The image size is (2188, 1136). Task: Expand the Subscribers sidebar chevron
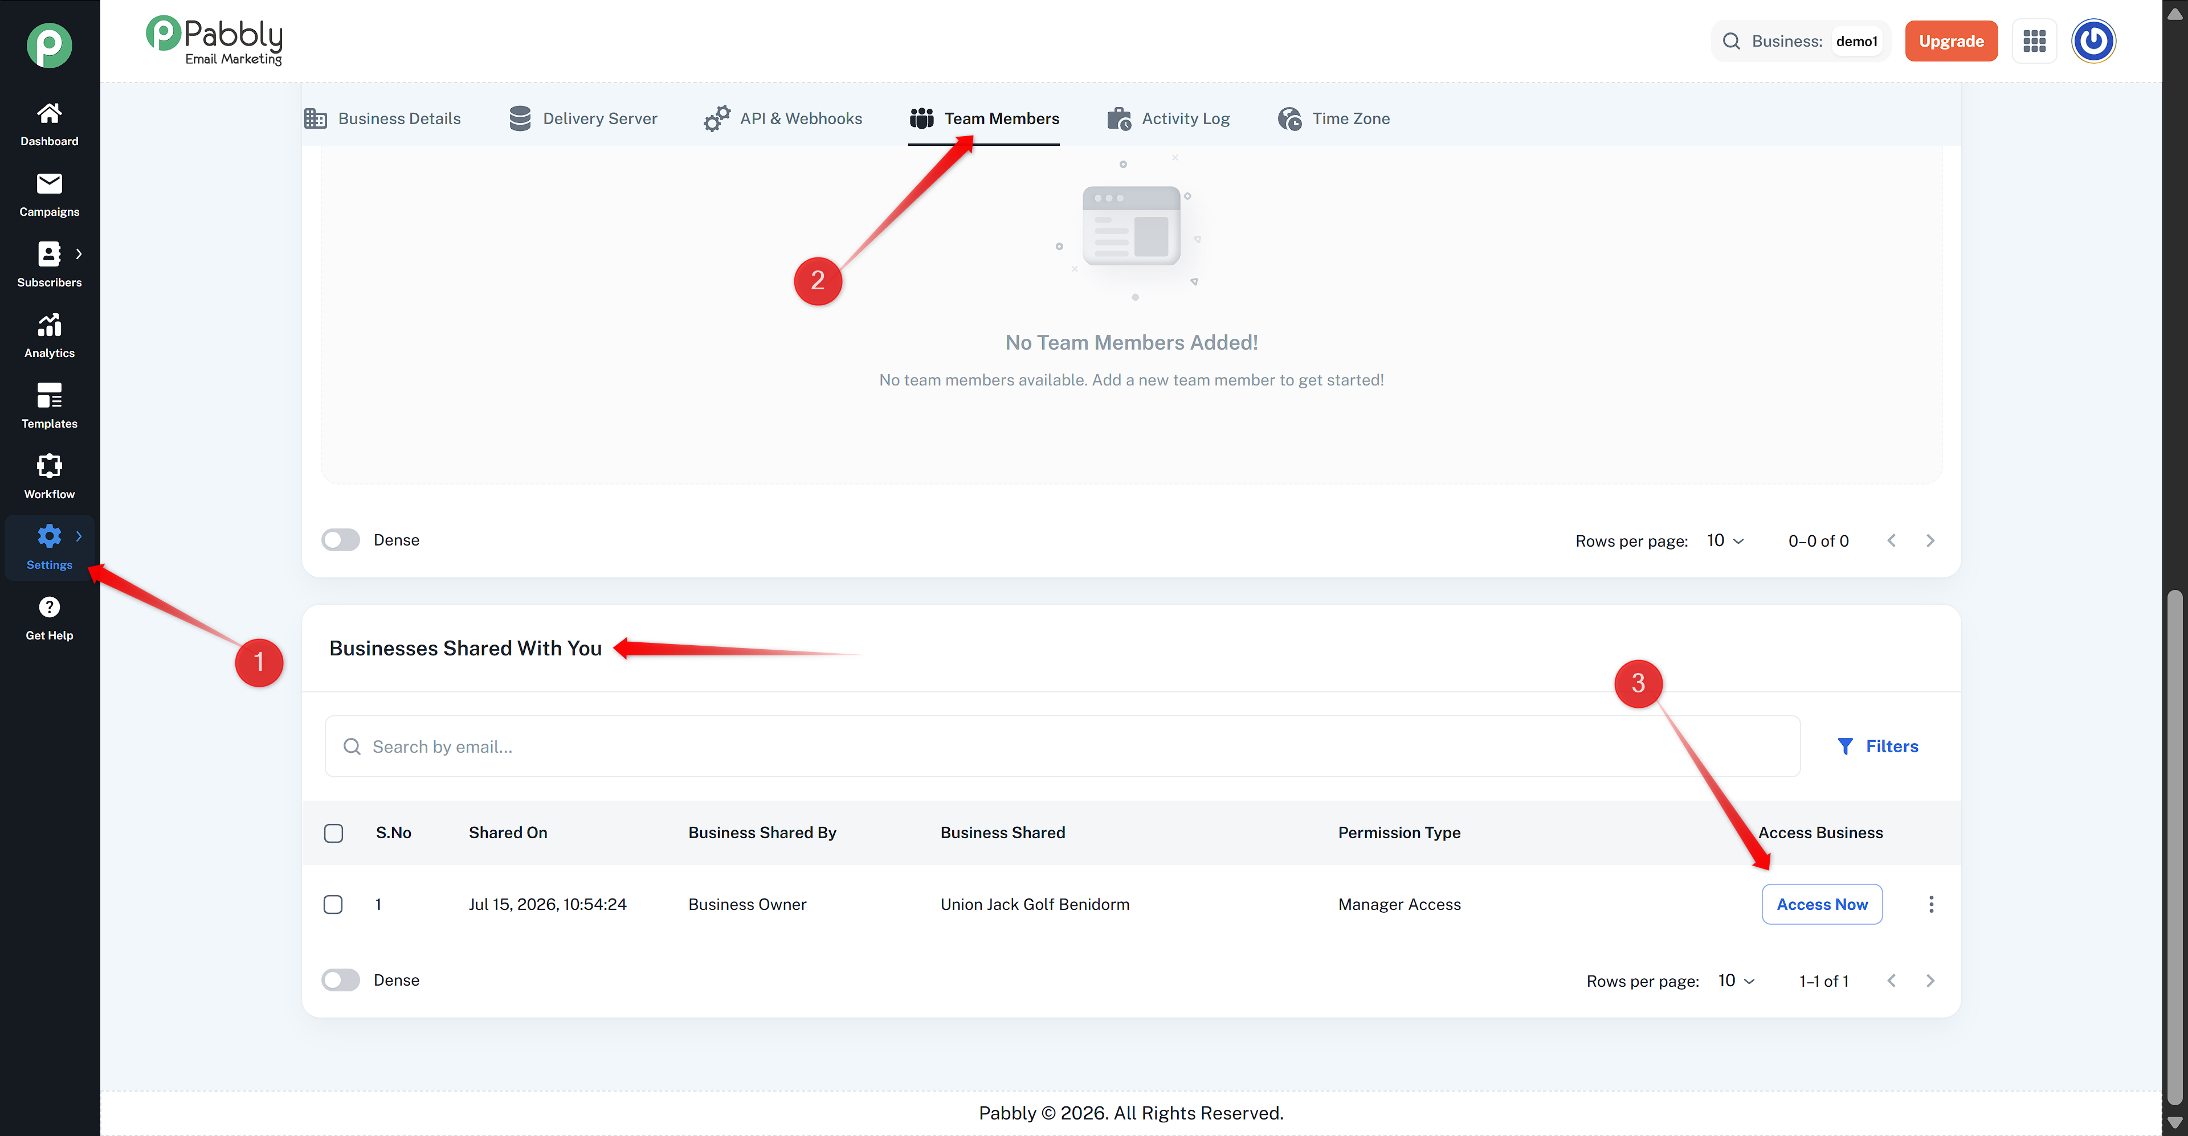79,254
